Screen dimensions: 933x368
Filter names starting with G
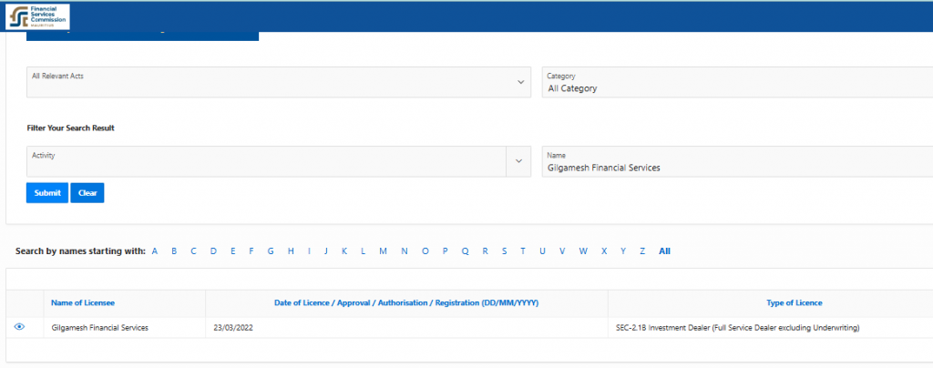pos(270,250)
